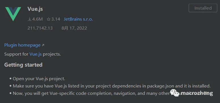Click the release date 8月 17, 2022
This screenshot has height=103, width=220.
click(74, 28)
